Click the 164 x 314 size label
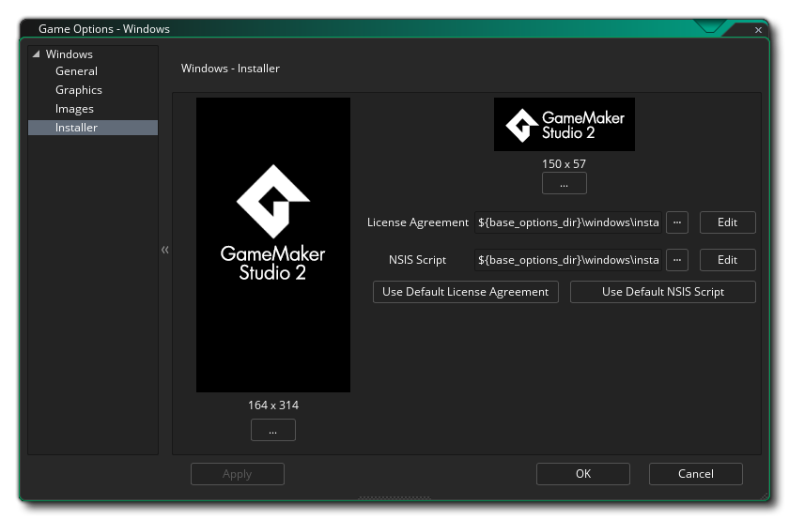Image resolution: width=789 pixels, height=520 pixels. [273, 405]
